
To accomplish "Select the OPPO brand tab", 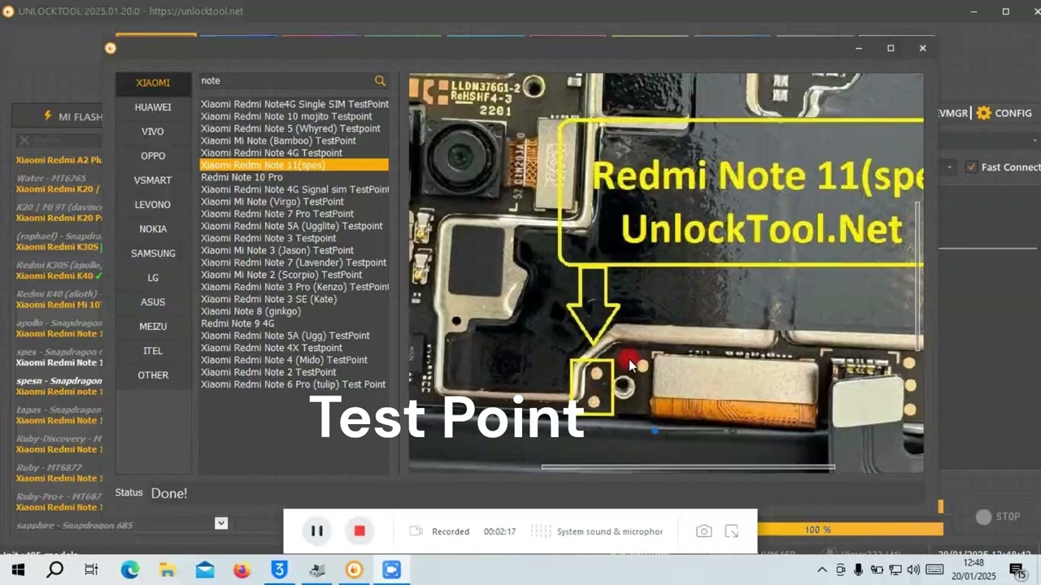I will pyautogui.click(x=153, y=156).
